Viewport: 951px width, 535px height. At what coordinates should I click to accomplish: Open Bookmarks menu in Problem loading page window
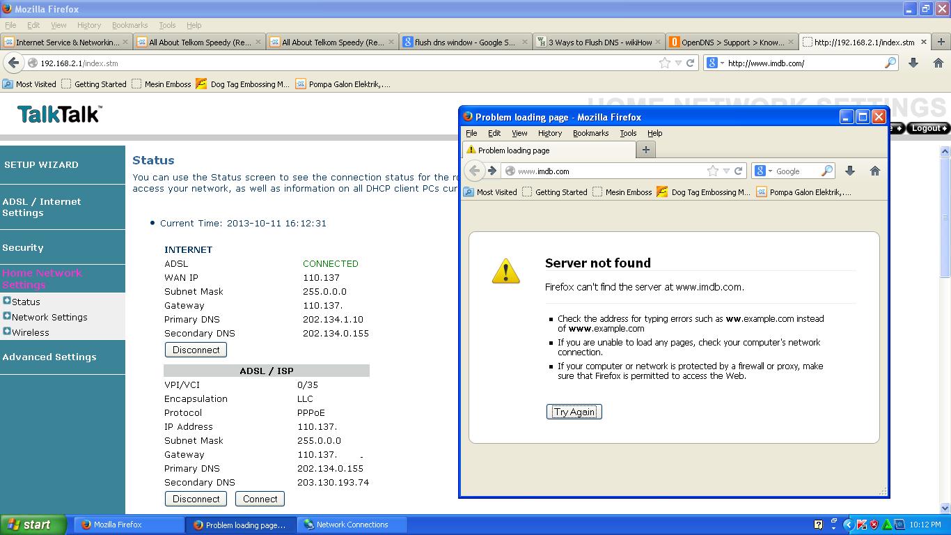[x=590, y=133]
